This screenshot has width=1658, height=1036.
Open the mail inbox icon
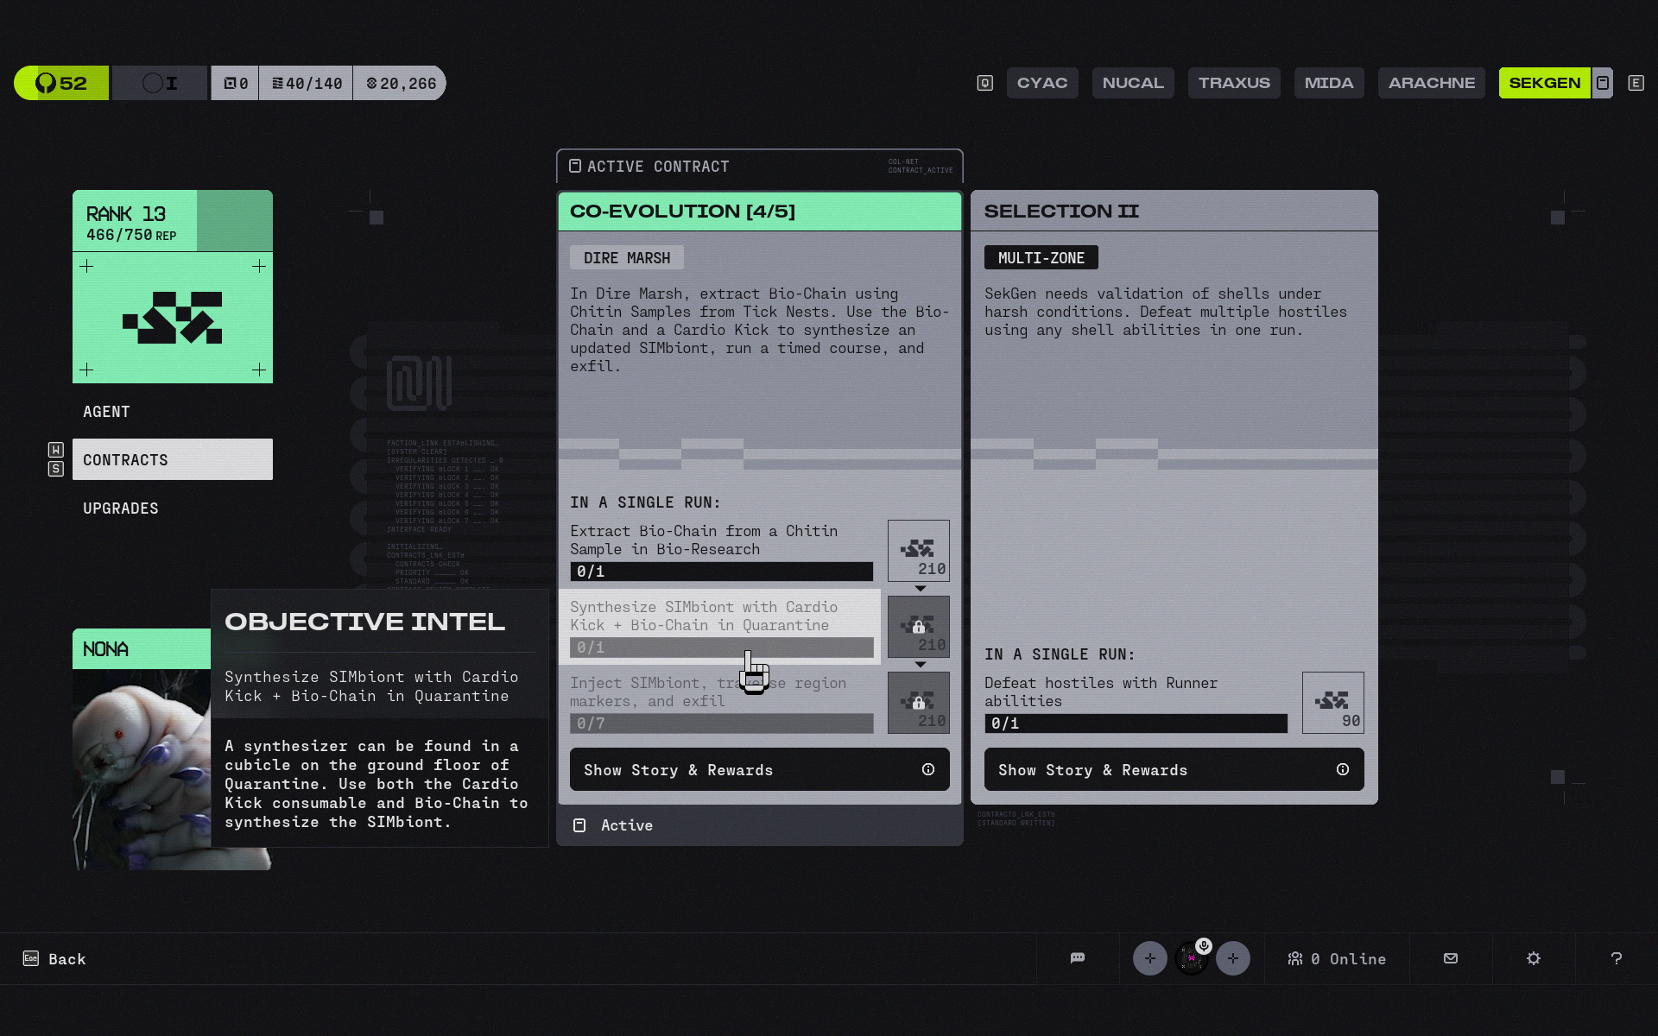pos(1451,958)
